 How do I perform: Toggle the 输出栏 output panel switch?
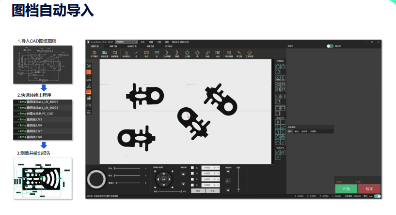point(330,46)
